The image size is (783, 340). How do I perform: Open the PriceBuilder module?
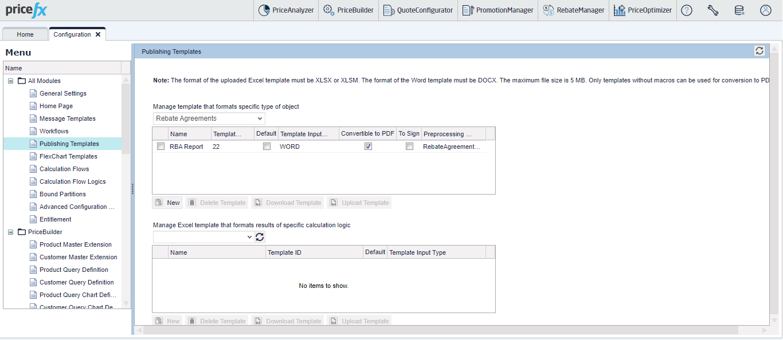(349, 10)
